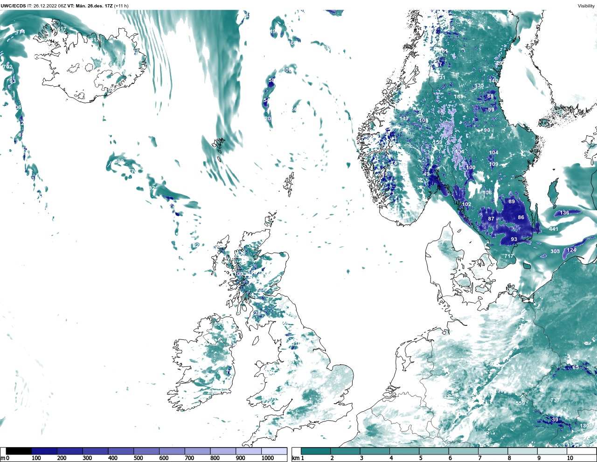Click the 'UWC/ECDS' header label
The image size is (597, 462).
click(12, 6)
